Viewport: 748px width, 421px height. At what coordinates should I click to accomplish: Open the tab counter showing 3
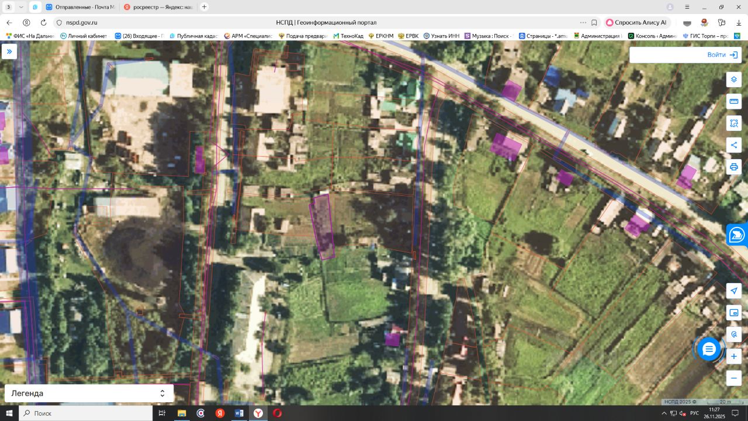coord(8,7)
